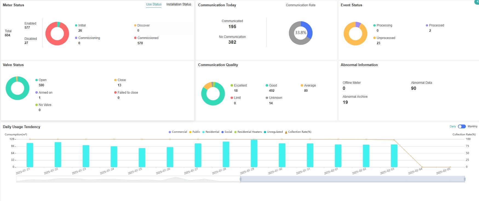Click the right handle of date range slider

coord(464,179)
